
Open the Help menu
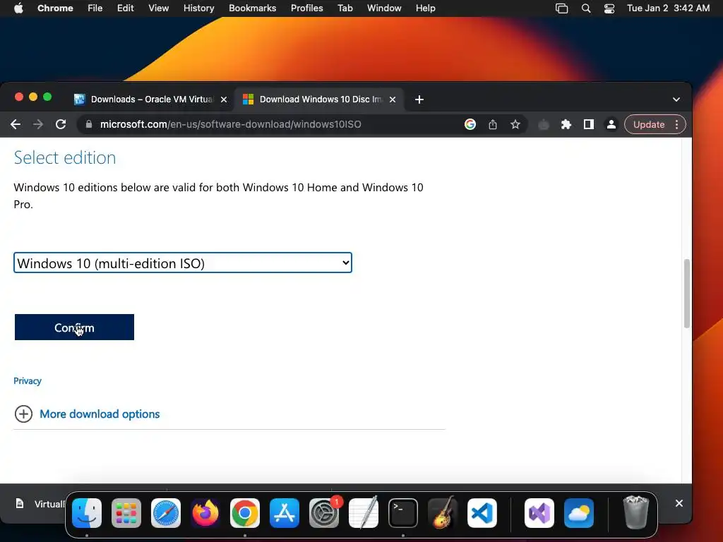pyautogui.click(x=425, y=8)
